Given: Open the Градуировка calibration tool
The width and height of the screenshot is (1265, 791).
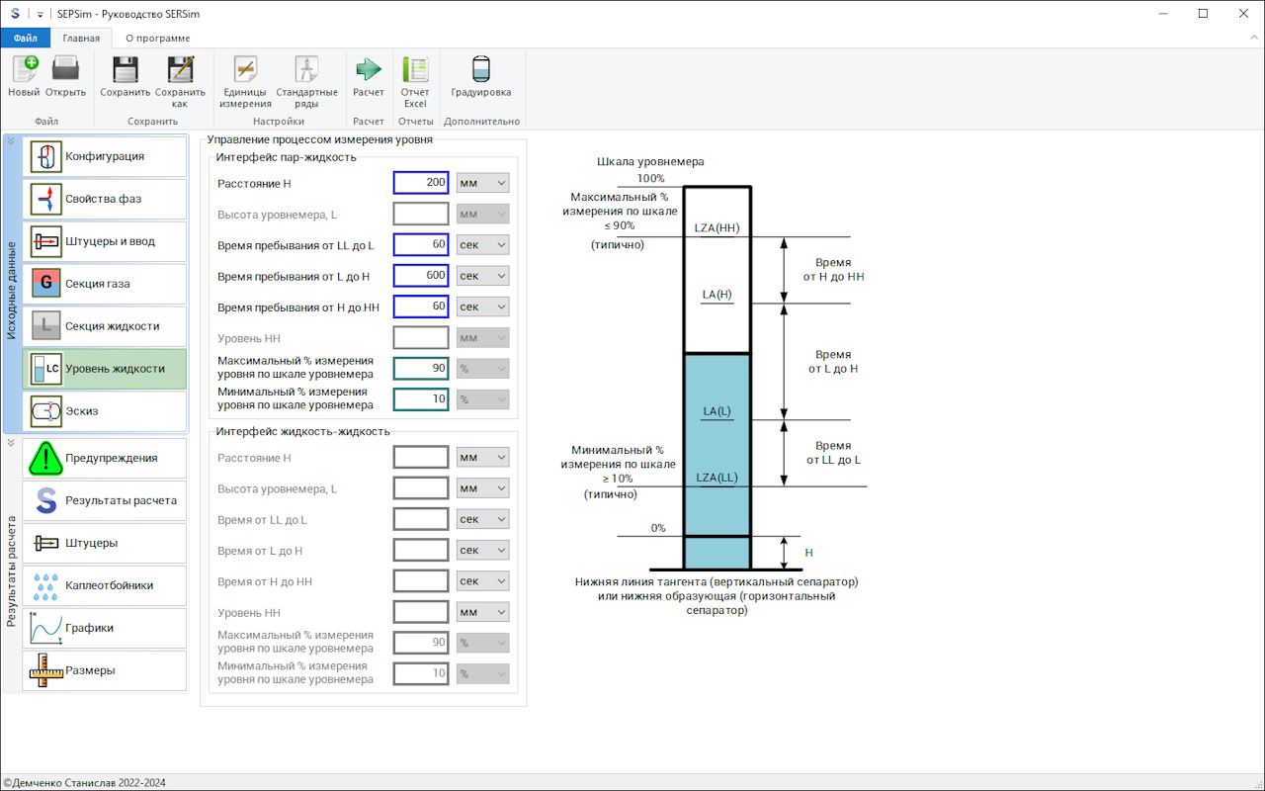Looking at the screenshot, I should point(481,76).
